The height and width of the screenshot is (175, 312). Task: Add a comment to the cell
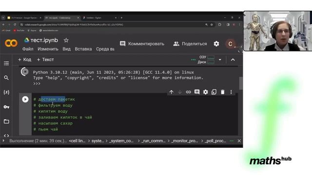197,92
